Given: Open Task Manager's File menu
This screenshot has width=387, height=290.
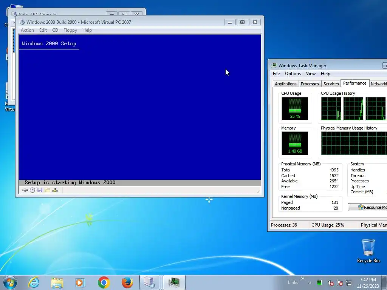Looking at the screenshot, I should [276, 74].
